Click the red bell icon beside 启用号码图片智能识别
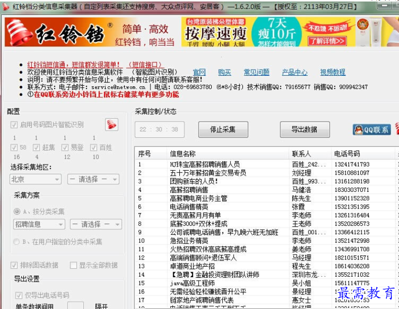This screenshot has width=399, height=309. (x=112, y=125)
